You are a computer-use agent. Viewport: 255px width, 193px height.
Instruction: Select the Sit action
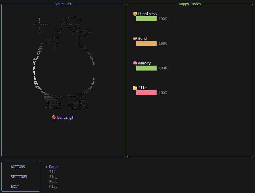pyautogui.click(x=52, y=172)
